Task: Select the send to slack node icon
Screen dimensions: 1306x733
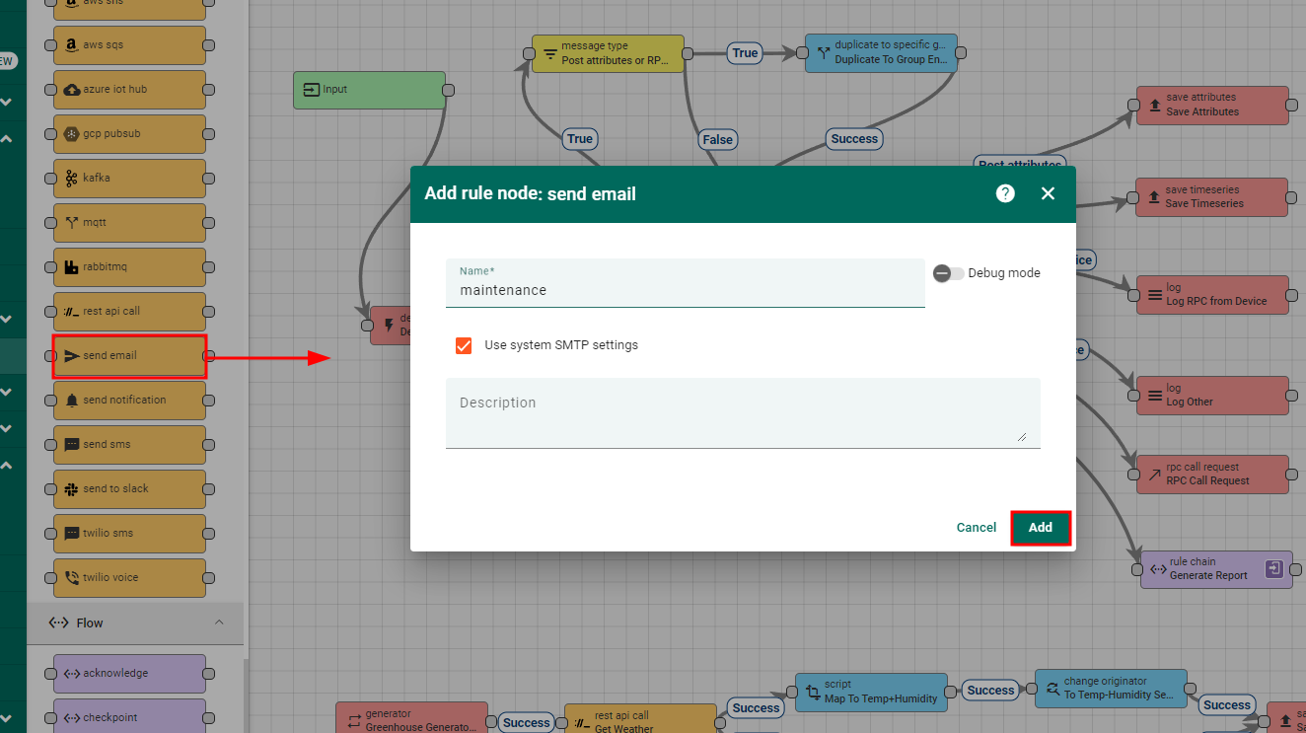Action: coord(71,489)
